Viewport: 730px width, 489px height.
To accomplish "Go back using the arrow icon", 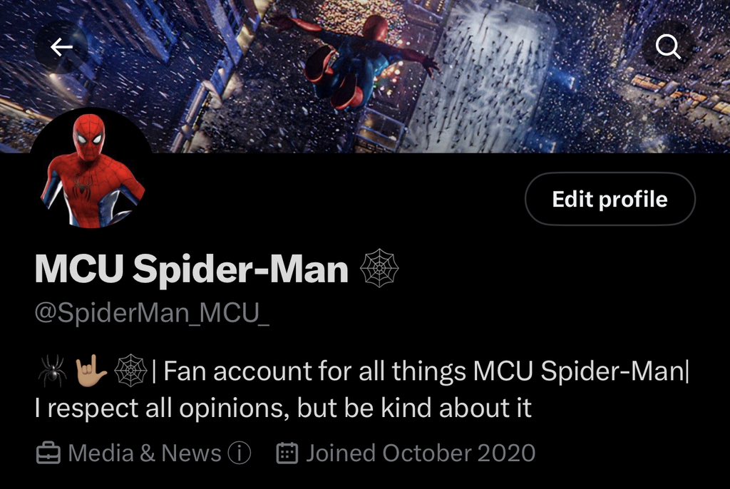I will 61,47.
